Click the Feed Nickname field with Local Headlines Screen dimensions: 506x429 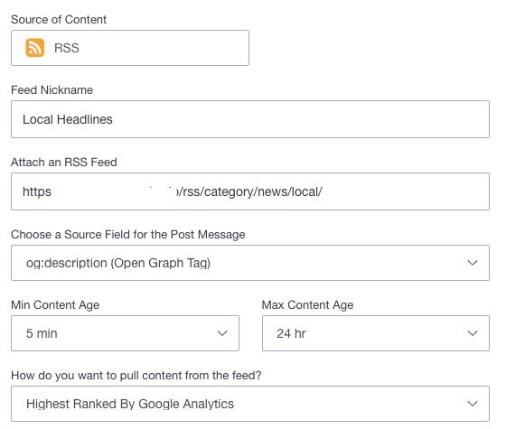(250, 119)
